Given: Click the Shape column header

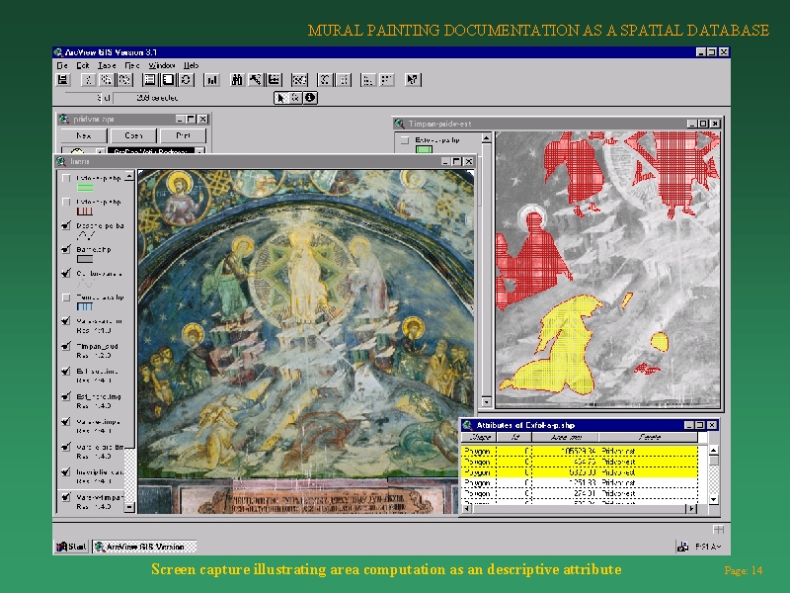Looking at the screenshot, I should (479, 437).
